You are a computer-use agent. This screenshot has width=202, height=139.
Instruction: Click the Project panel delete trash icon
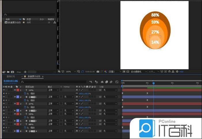point(25,72)
